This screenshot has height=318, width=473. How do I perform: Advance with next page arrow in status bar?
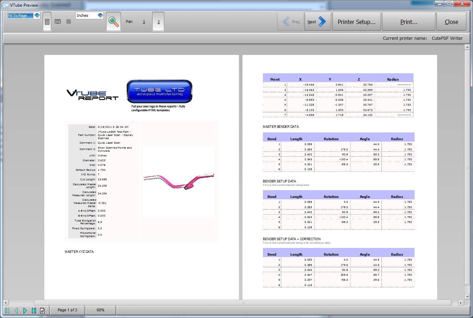(25, 310)
